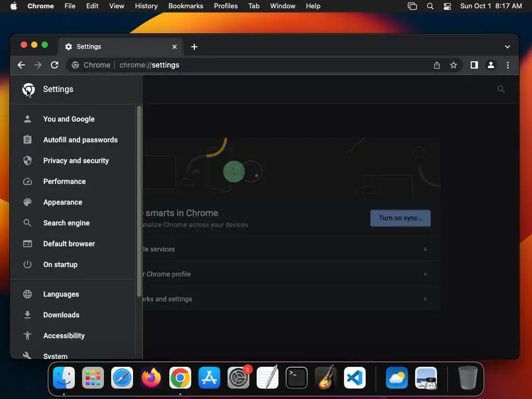The image size is (532, 399).
Task: Open the Profiles menu
Action: 225,6
